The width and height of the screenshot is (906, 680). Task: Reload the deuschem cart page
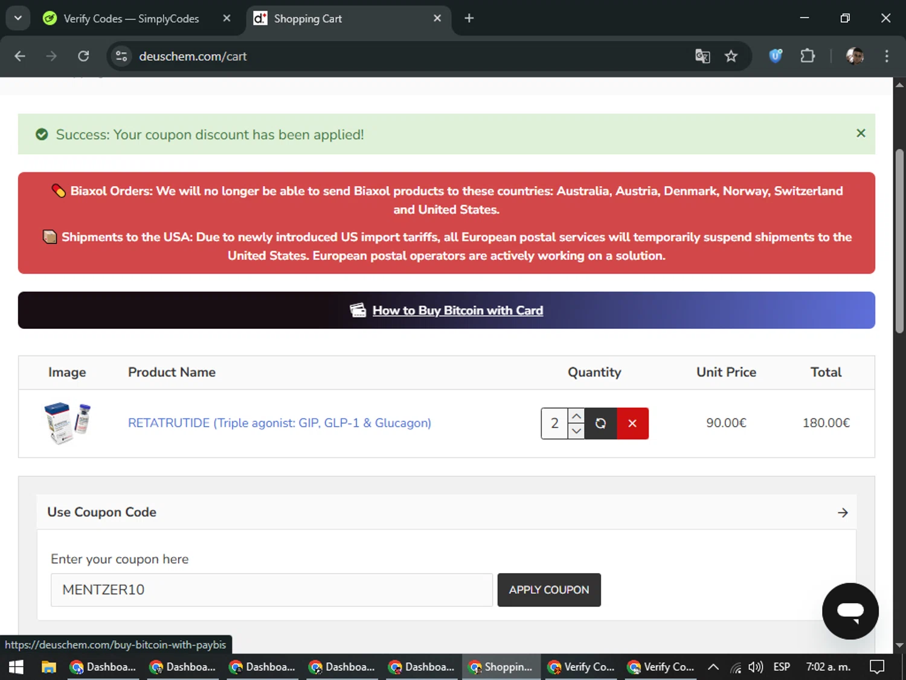tap(83, 56)
